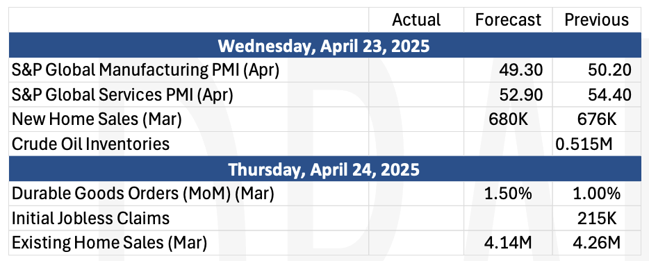Select the Initial Jobless Claims label cell

[189, 219]
